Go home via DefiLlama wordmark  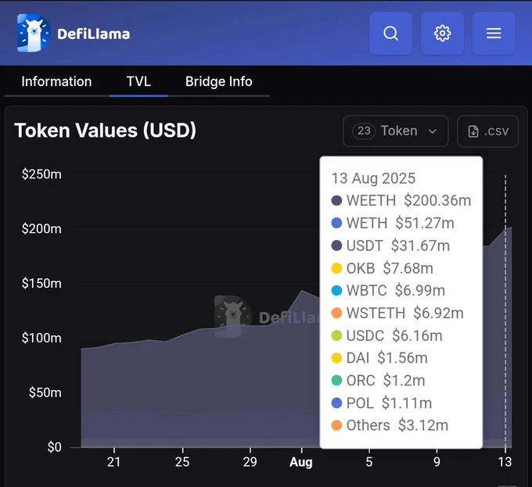(93, 34)
